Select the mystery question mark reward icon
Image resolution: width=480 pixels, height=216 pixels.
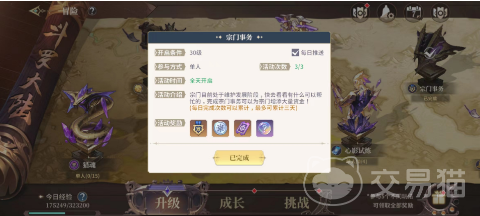[265, 128]
